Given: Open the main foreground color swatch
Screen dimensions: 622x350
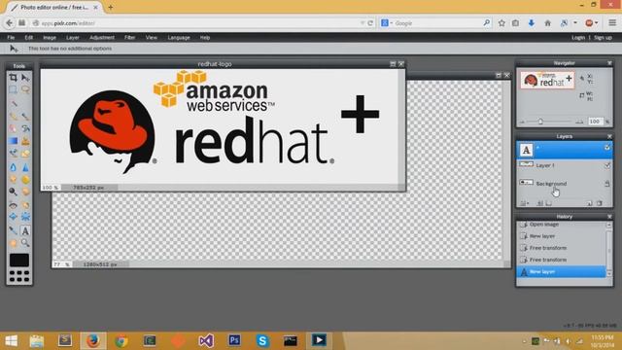Looking at the screenshot, I should tap(19, 261).
